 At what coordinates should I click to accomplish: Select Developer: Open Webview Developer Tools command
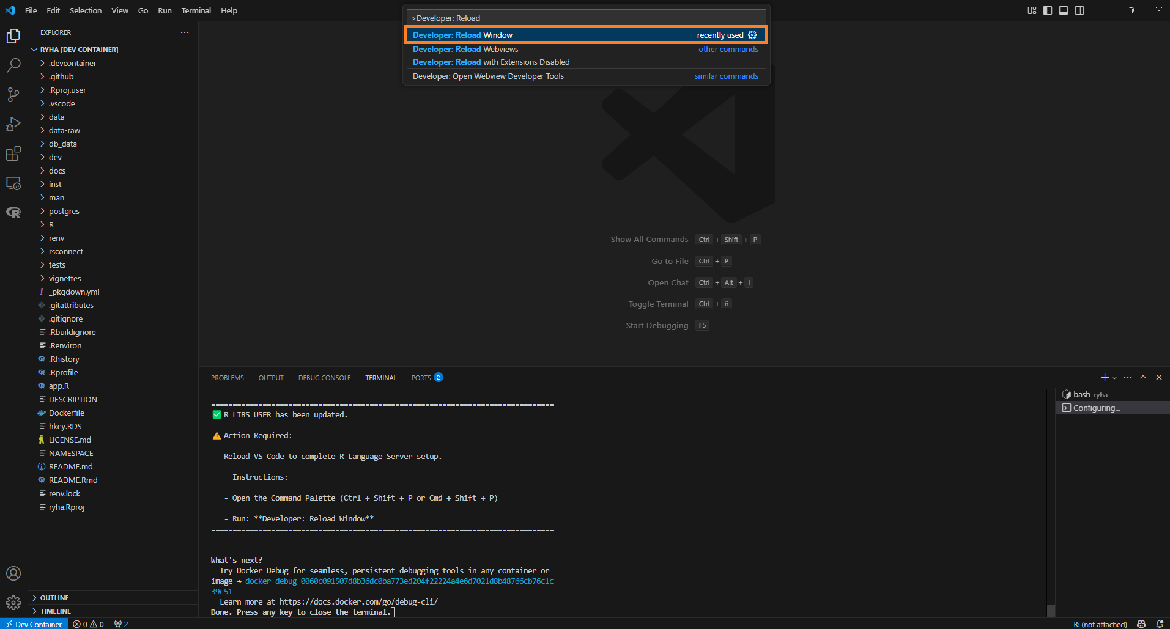tap(585, 76)
